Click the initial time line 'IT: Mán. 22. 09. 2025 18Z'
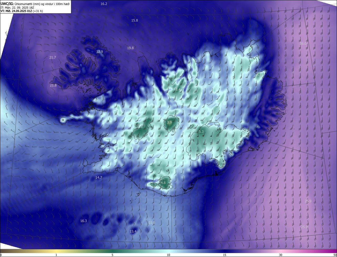The image size is (337, 257). click(x=18, y=7)
